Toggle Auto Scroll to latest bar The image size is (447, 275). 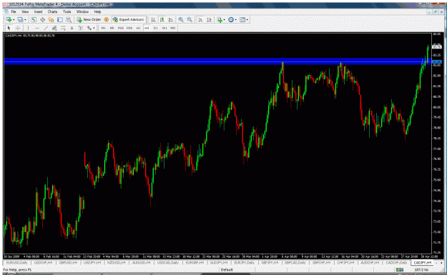coord(200,19)
